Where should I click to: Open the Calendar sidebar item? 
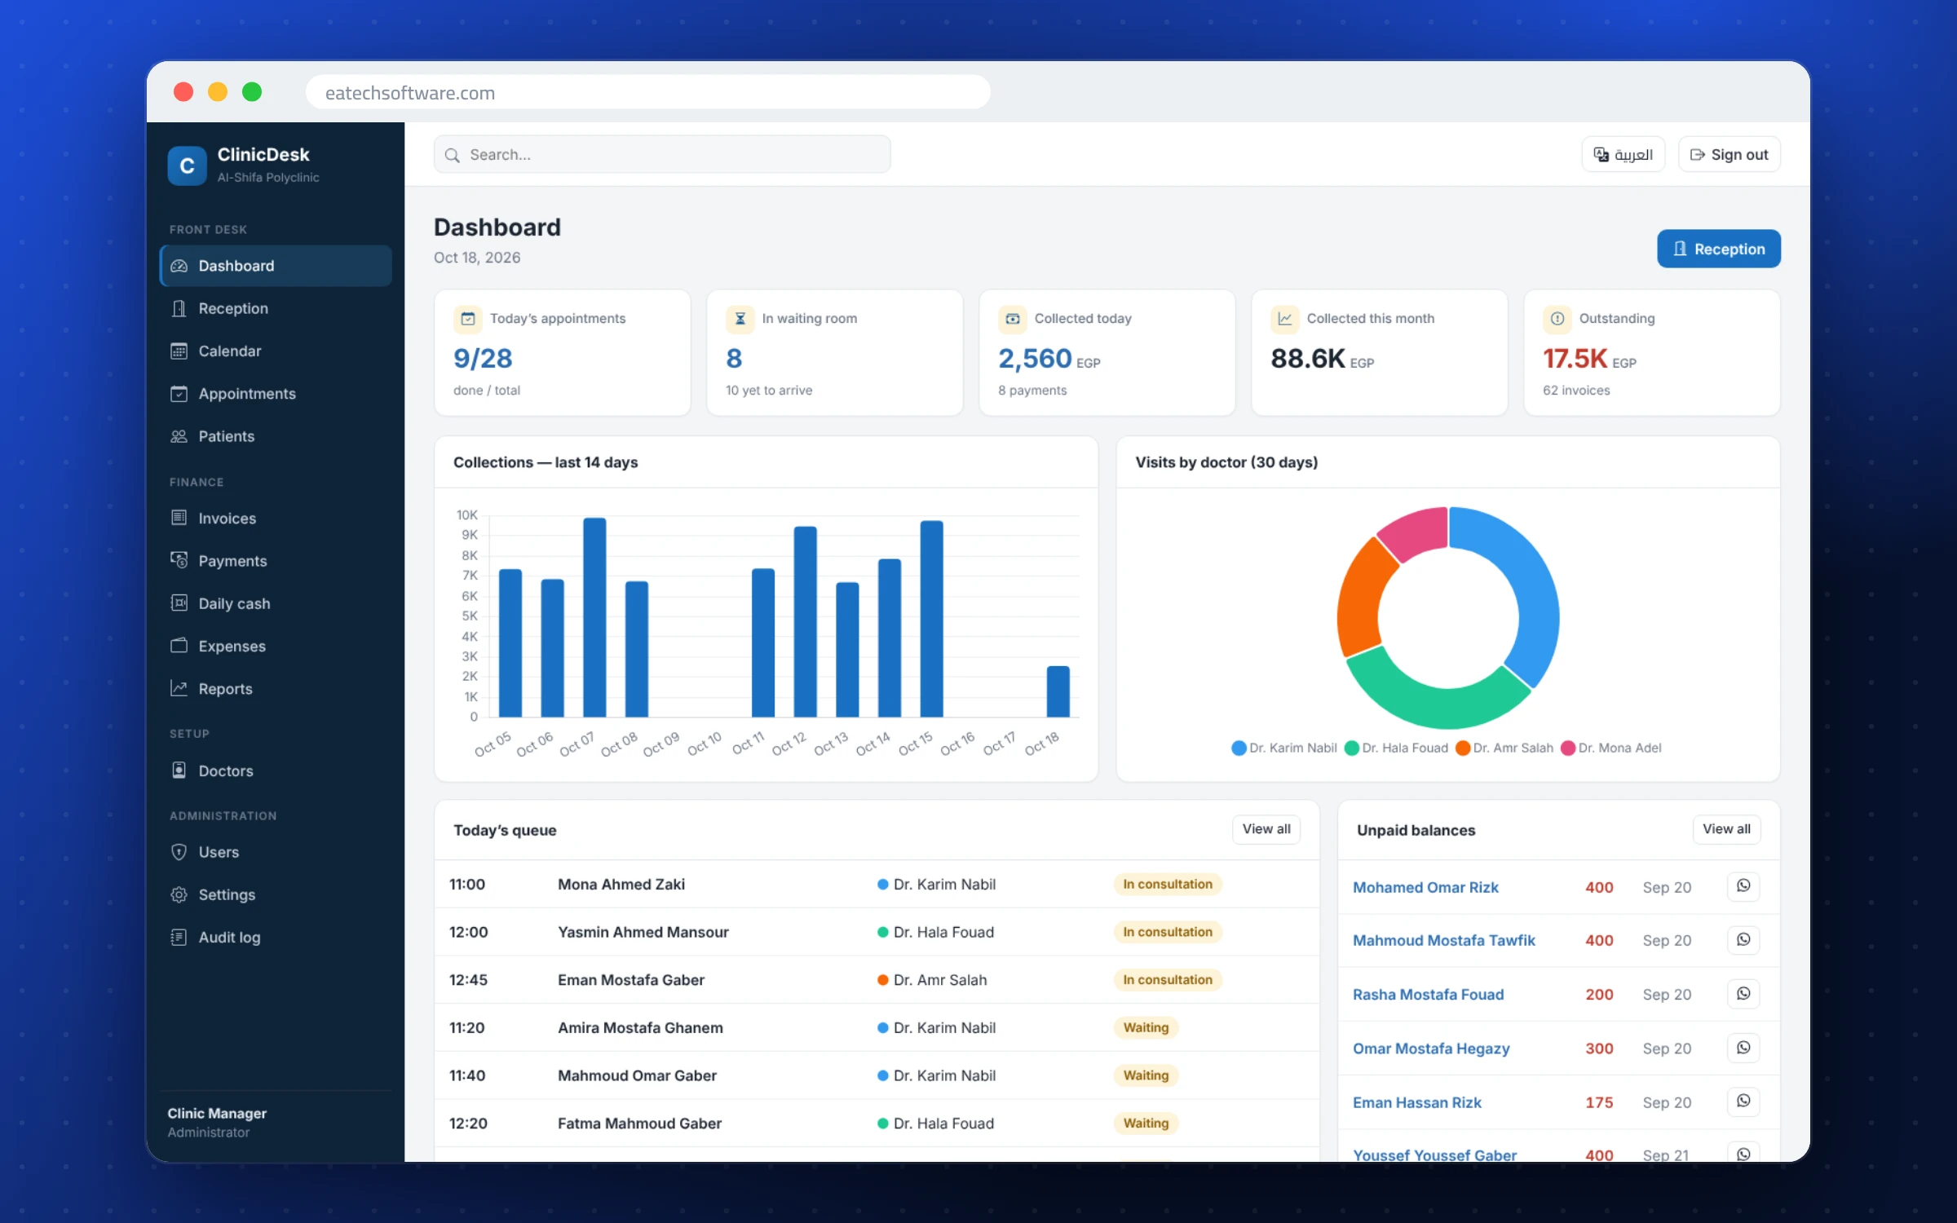pos(276,351)
